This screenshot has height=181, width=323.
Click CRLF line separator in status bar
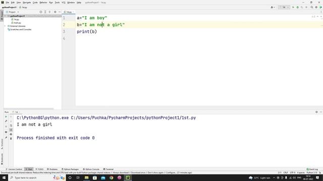[286, 172]
